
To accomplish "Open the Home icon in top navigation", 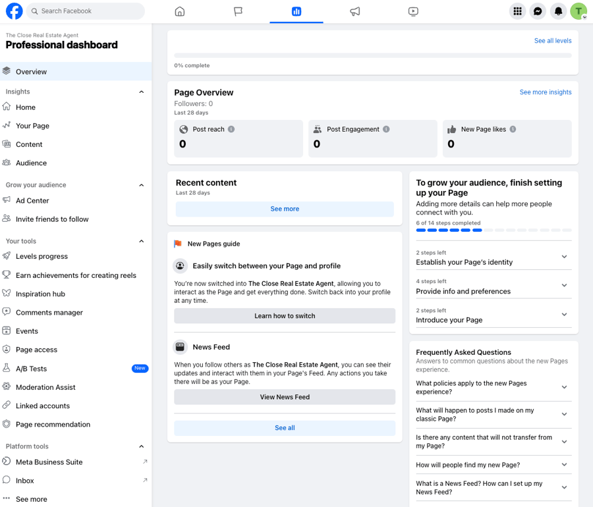I will point(179,11).
